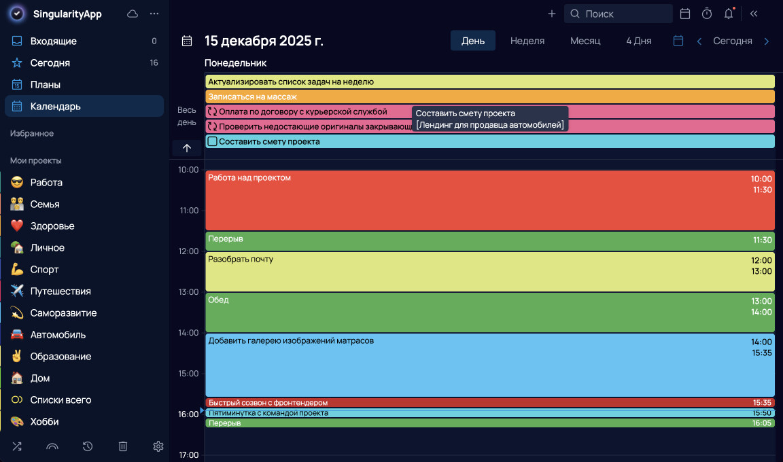Image resolution: width=783 pixels, height=462 pixels.
Task: Check the 'Составить смету проекта' checkbox
Action: [213, 141]
